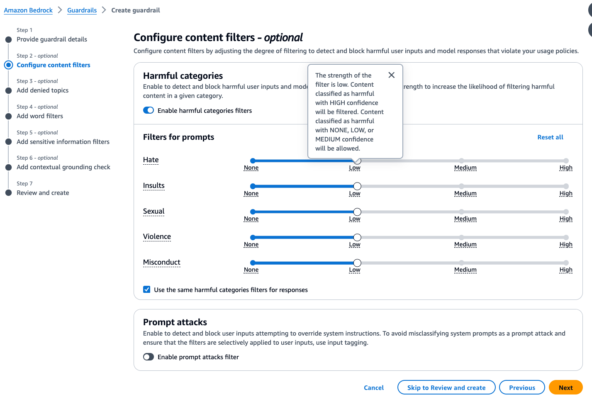Click the Step 1 circle indicator
This screenshot has width=592, height=409.
pyautogui.click(x=8, y=39)
